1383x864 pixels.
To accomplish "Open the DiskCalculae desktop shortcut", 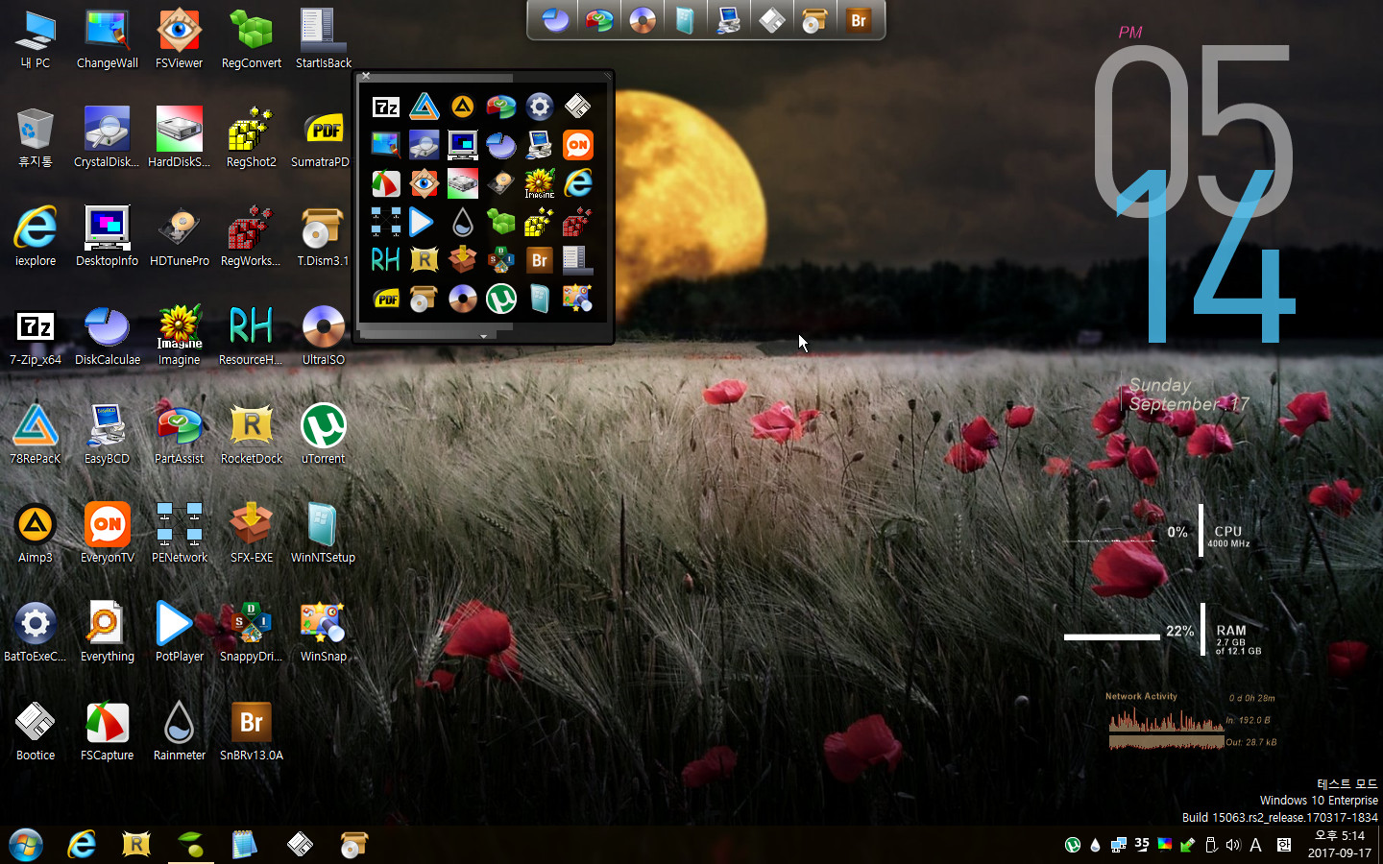I will click(108, 336).
